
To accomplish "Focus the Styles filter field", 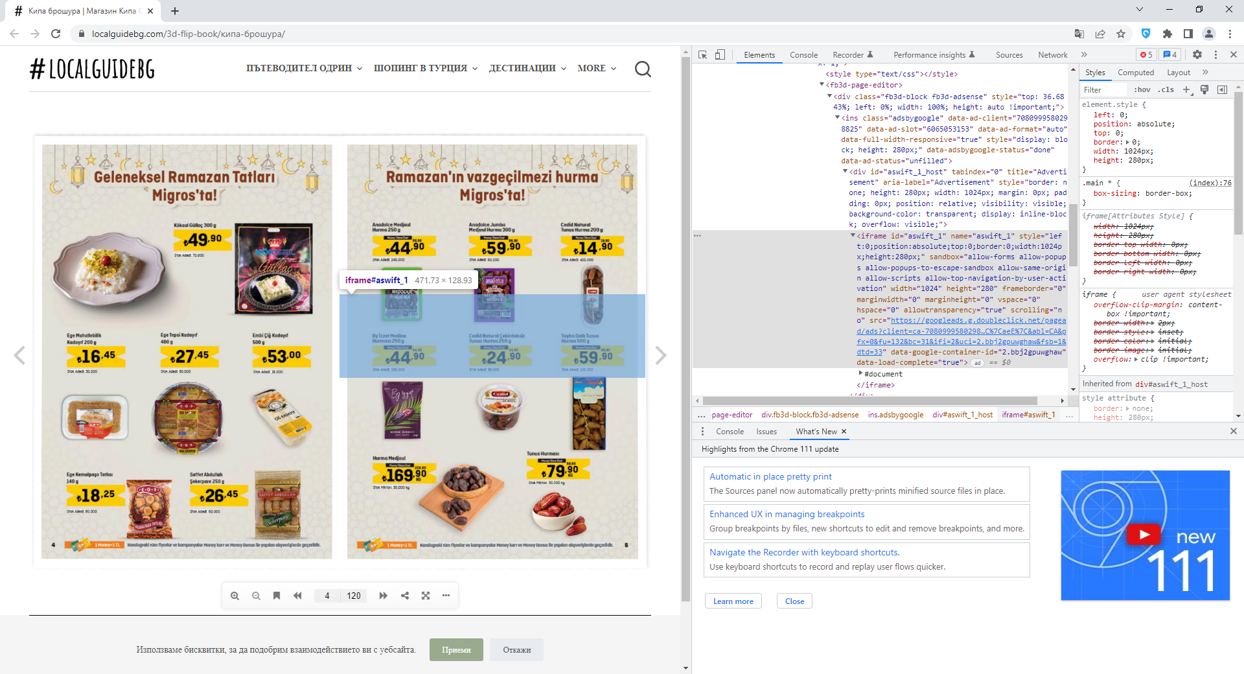I will click(1104, 90).
